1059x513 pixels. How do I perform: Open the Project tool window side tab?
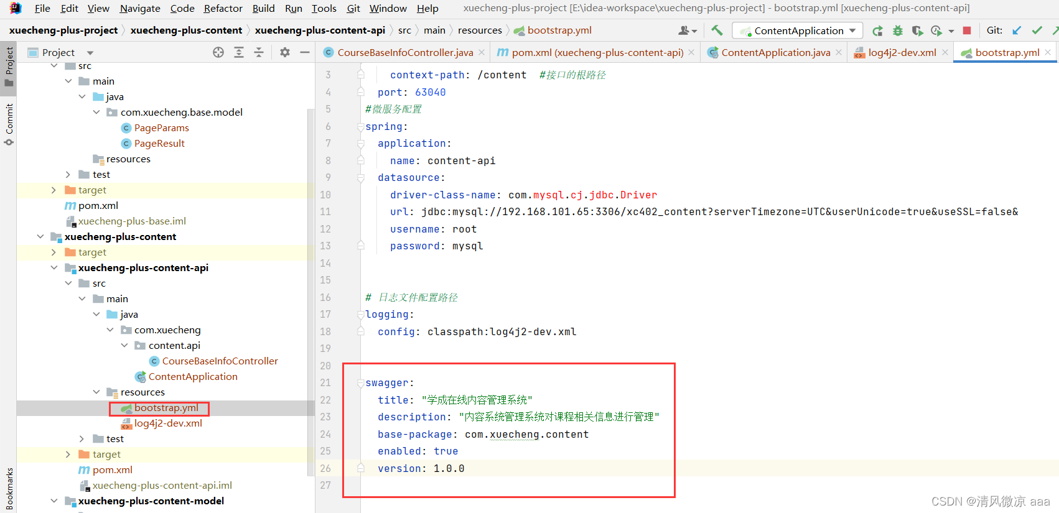[x=9, y=67]
